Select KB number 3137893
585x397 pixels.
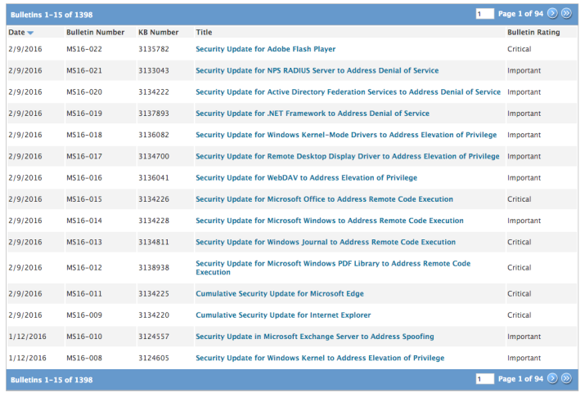154,114
